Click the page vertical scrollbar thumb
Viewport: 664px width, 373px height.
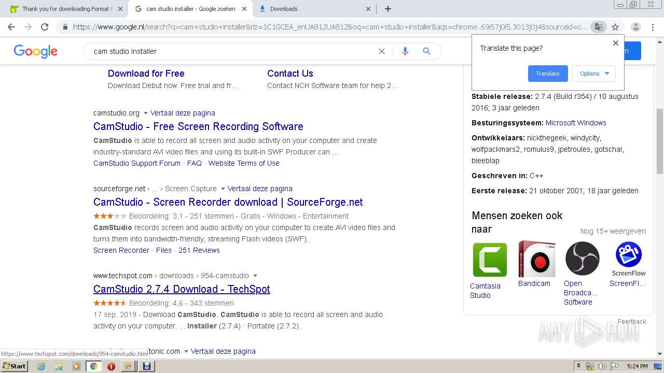tap(660, 141)
